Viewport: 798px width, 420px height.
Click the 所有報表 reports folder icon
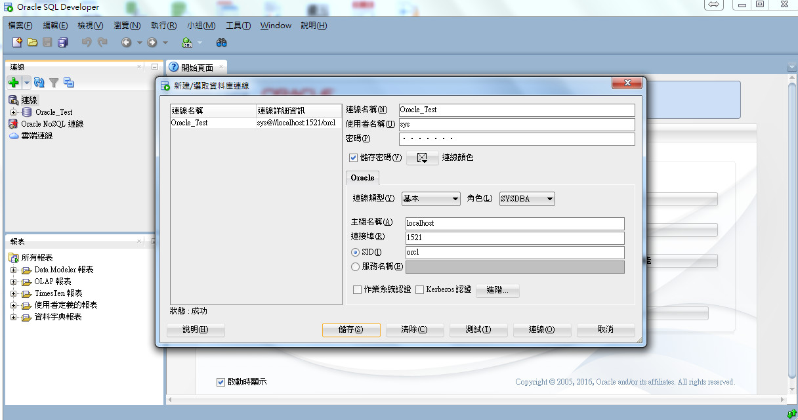pos(14,258)
